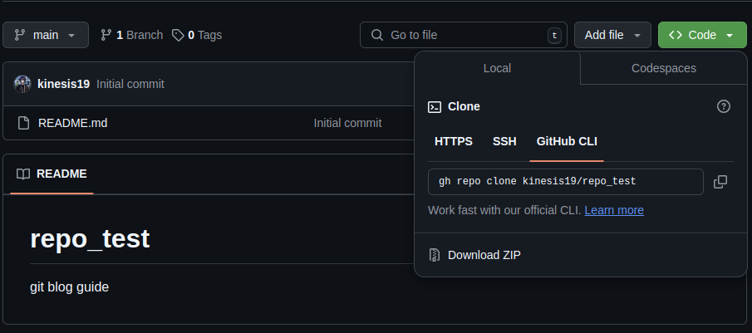Toggle the green Code dropdown button
The width and height of the screenshot is (752, 333).
coord(702,35)
